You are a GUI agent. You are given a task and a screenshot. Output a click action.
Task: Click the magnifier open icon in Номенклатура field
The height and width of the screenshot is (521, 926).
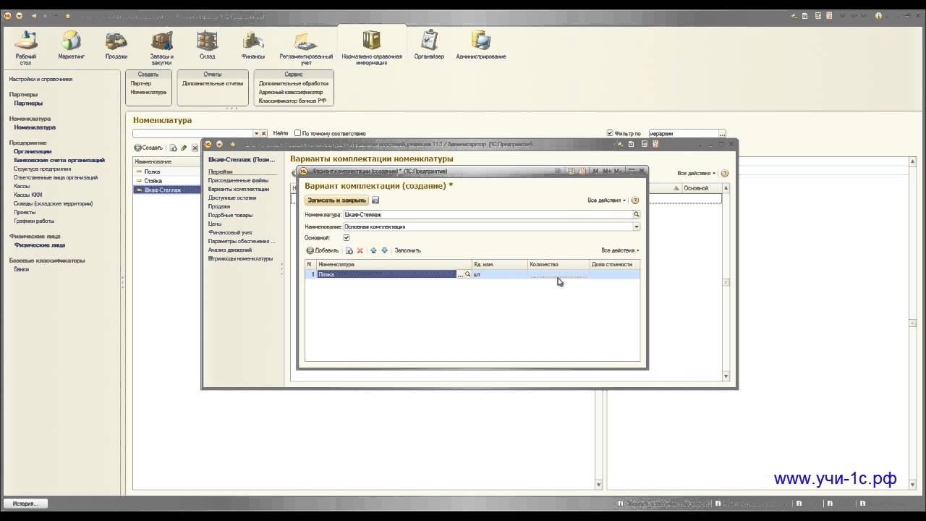637,215
